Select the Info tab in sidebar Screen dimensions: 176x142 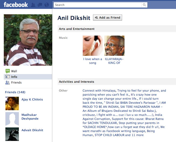(x=28, y=77)
